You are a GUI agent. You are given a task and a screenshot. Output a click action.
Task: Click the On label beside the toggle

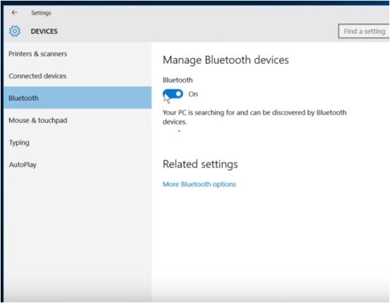193,94
